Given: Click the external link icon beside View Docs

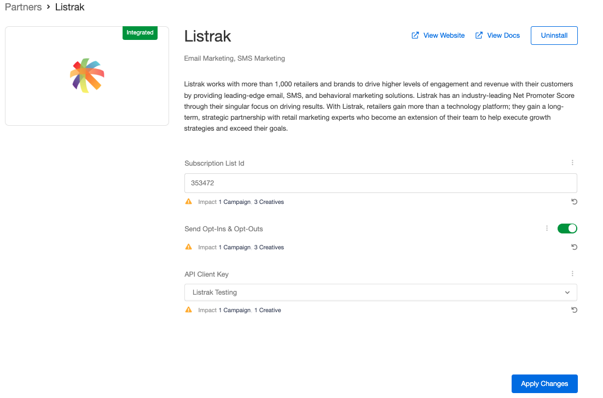Looking at the screenshot, I should point(479,36).
